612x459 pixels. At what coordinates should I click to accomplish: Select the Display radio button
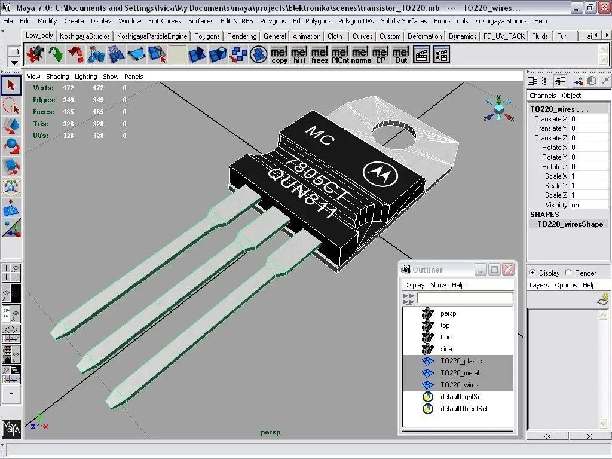tap(532, 273)
